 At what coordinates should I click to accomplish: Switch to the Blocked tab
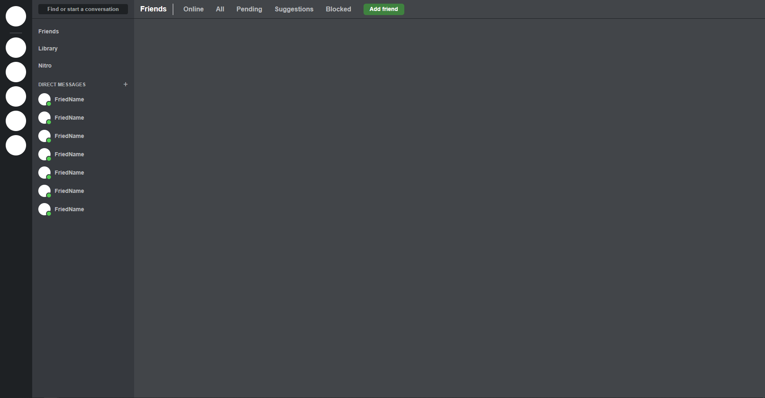tap(338, 9)
